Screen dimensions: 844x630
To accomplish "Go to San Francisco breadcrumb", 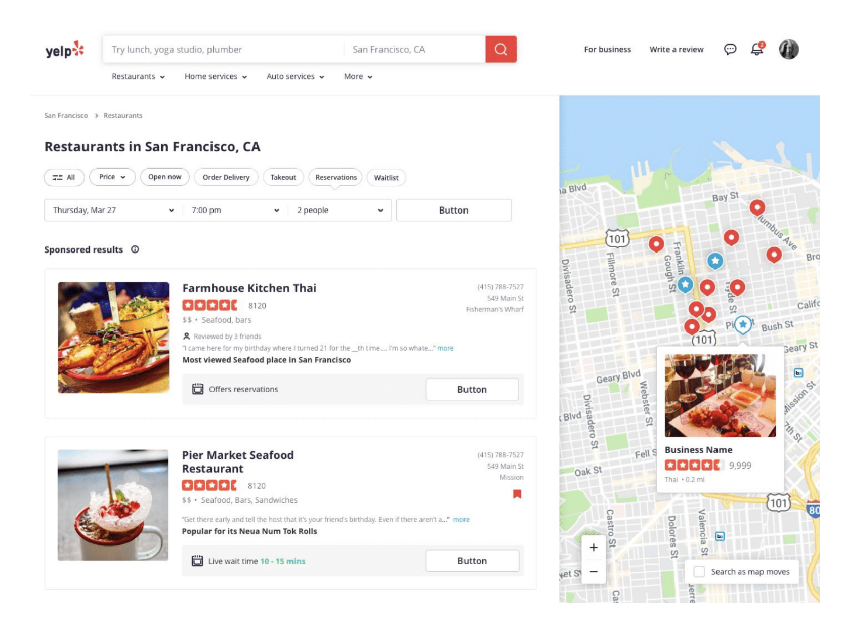I will 66,116.
